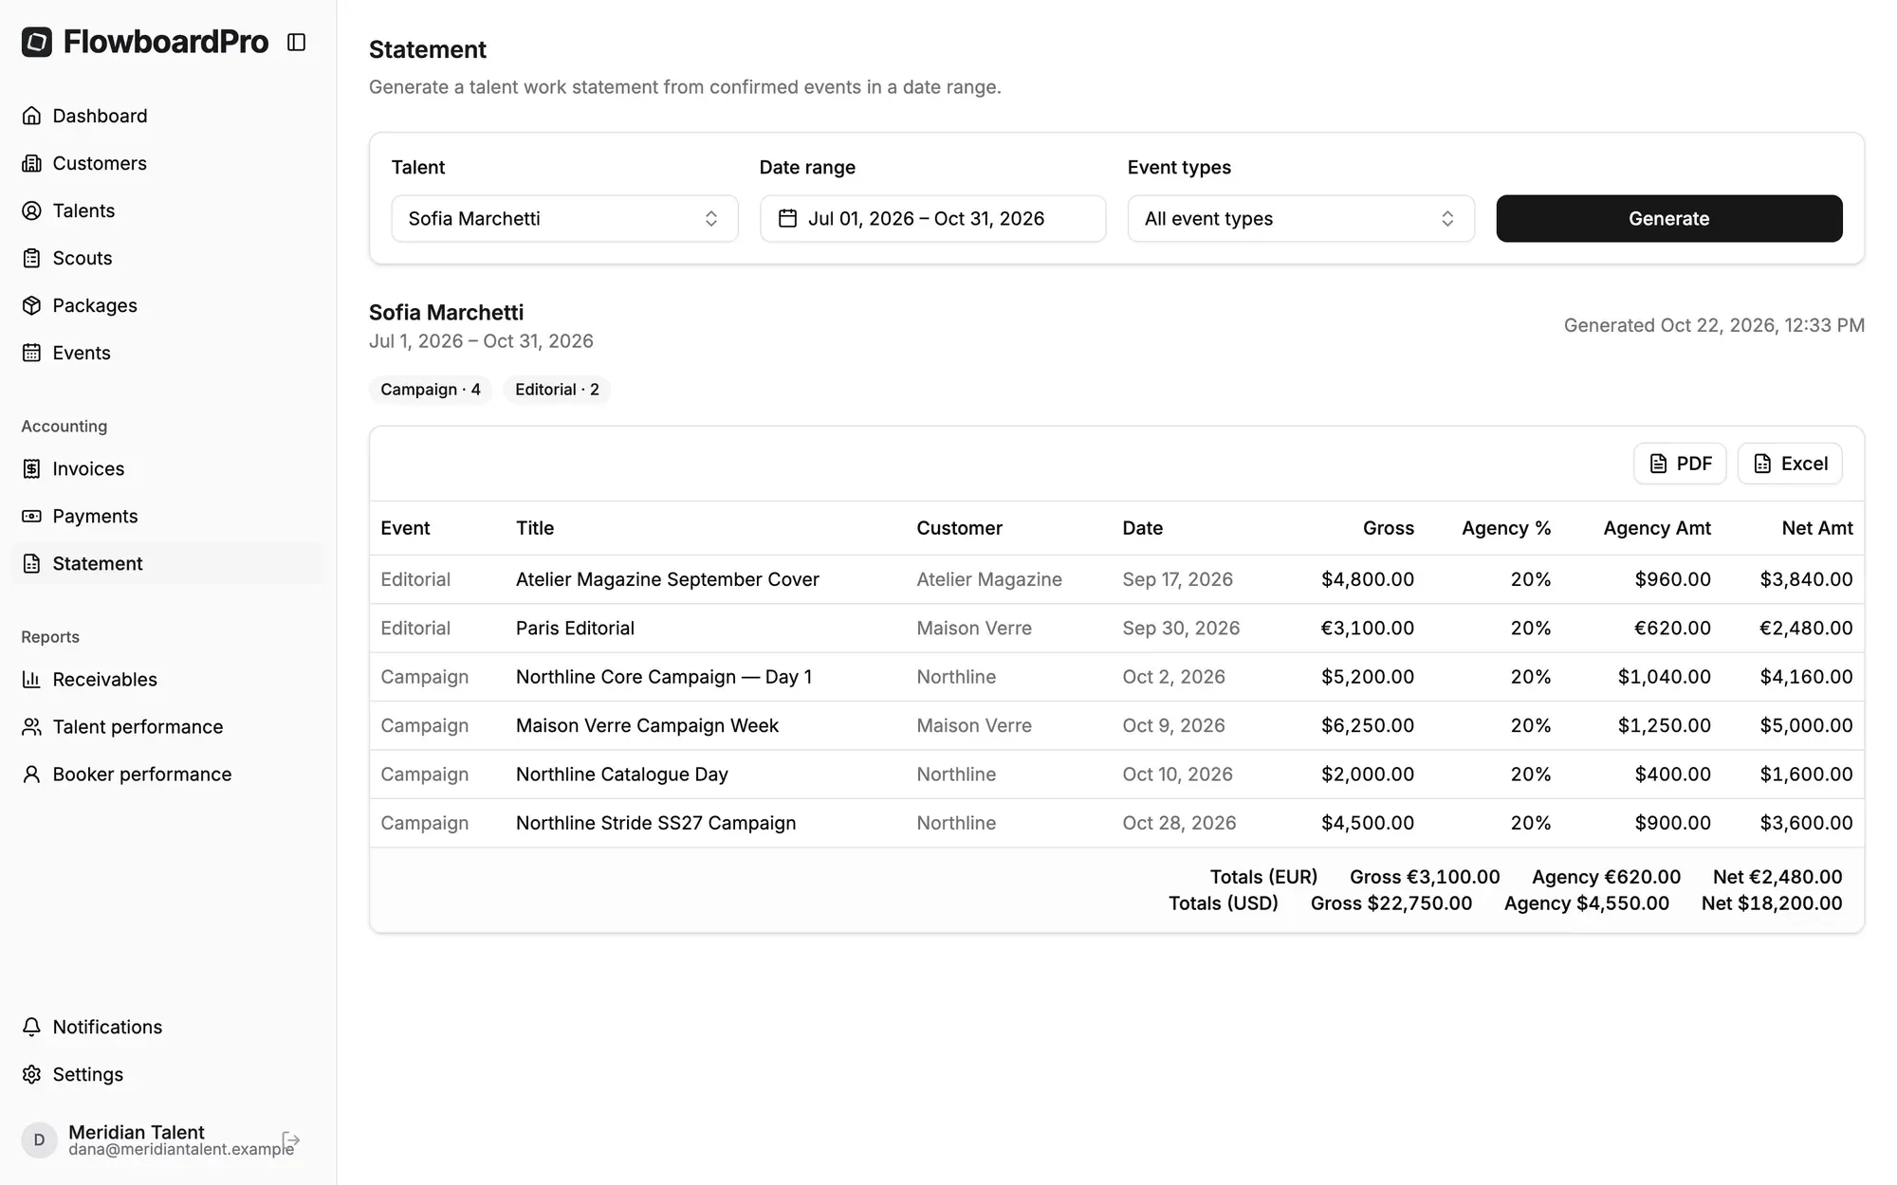Click the Oct 9, 2026 date cell
The height and width of the screenshot is (1185, 1897).
pyautogui.click(x=1173, y=725)
